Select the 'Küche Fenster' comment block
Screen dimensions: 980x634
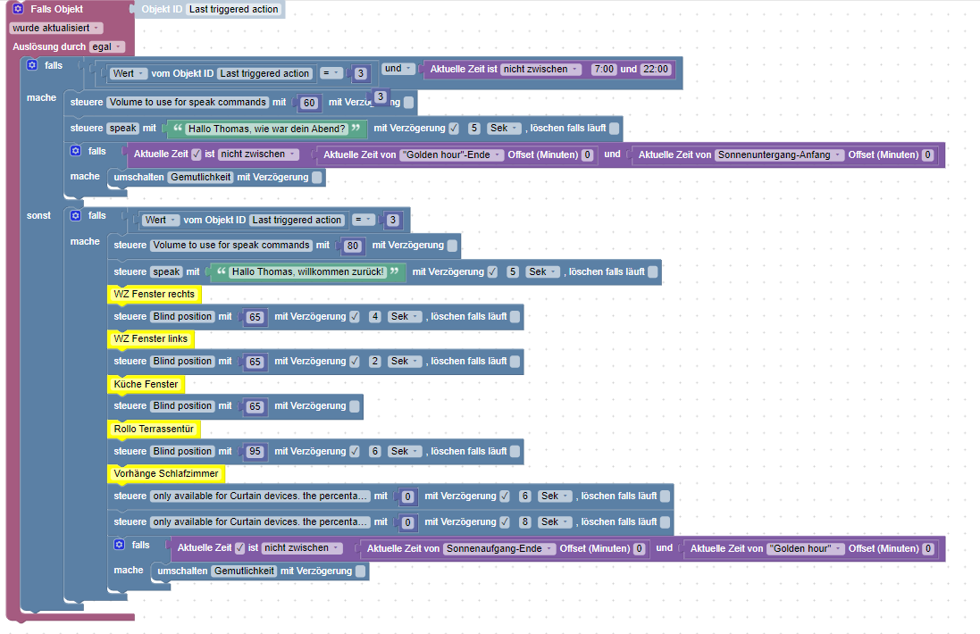tap(147, 384)
